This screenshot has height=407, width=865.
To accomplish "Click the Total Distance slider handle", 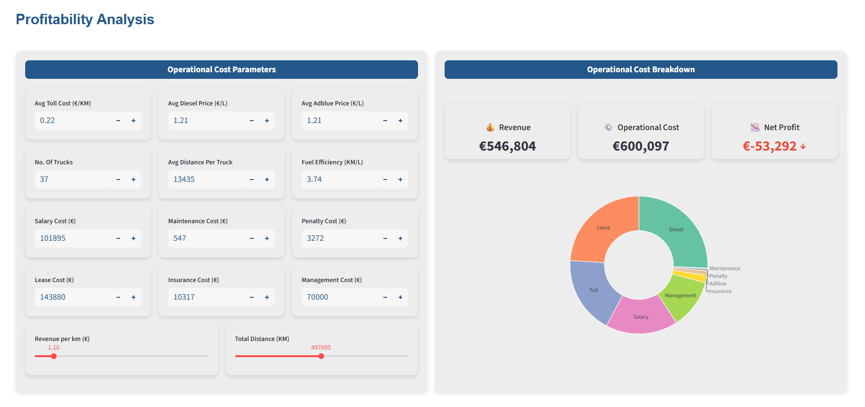I will 322,356.
